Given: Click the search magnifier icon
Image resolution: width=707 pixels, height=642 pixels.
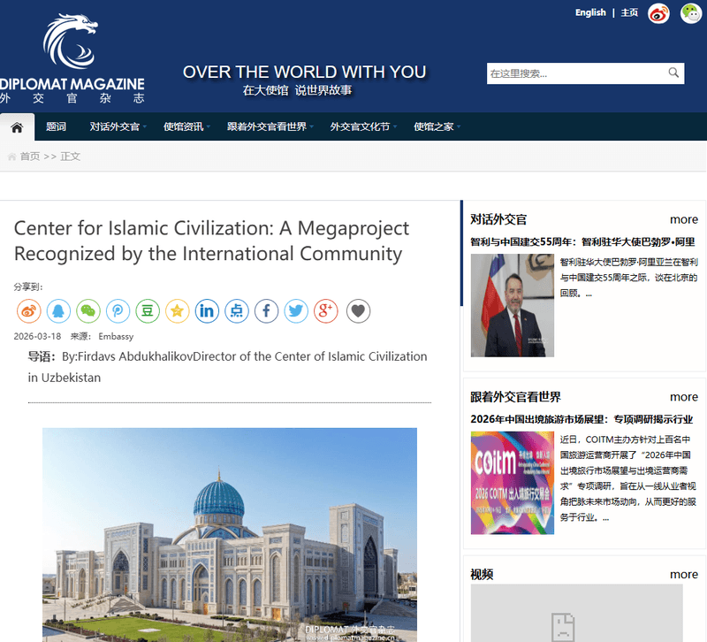Looking at the screenshot, I should click(673, 73).
